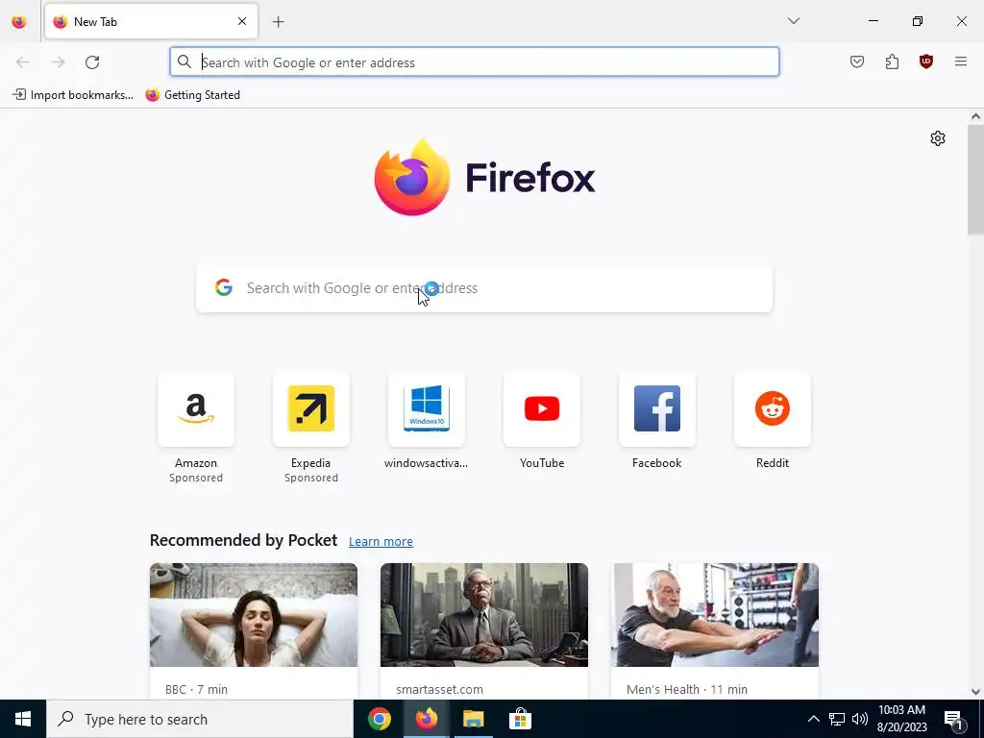
Task: Open Getting Started bookmark
Action: tap(192, 95)
